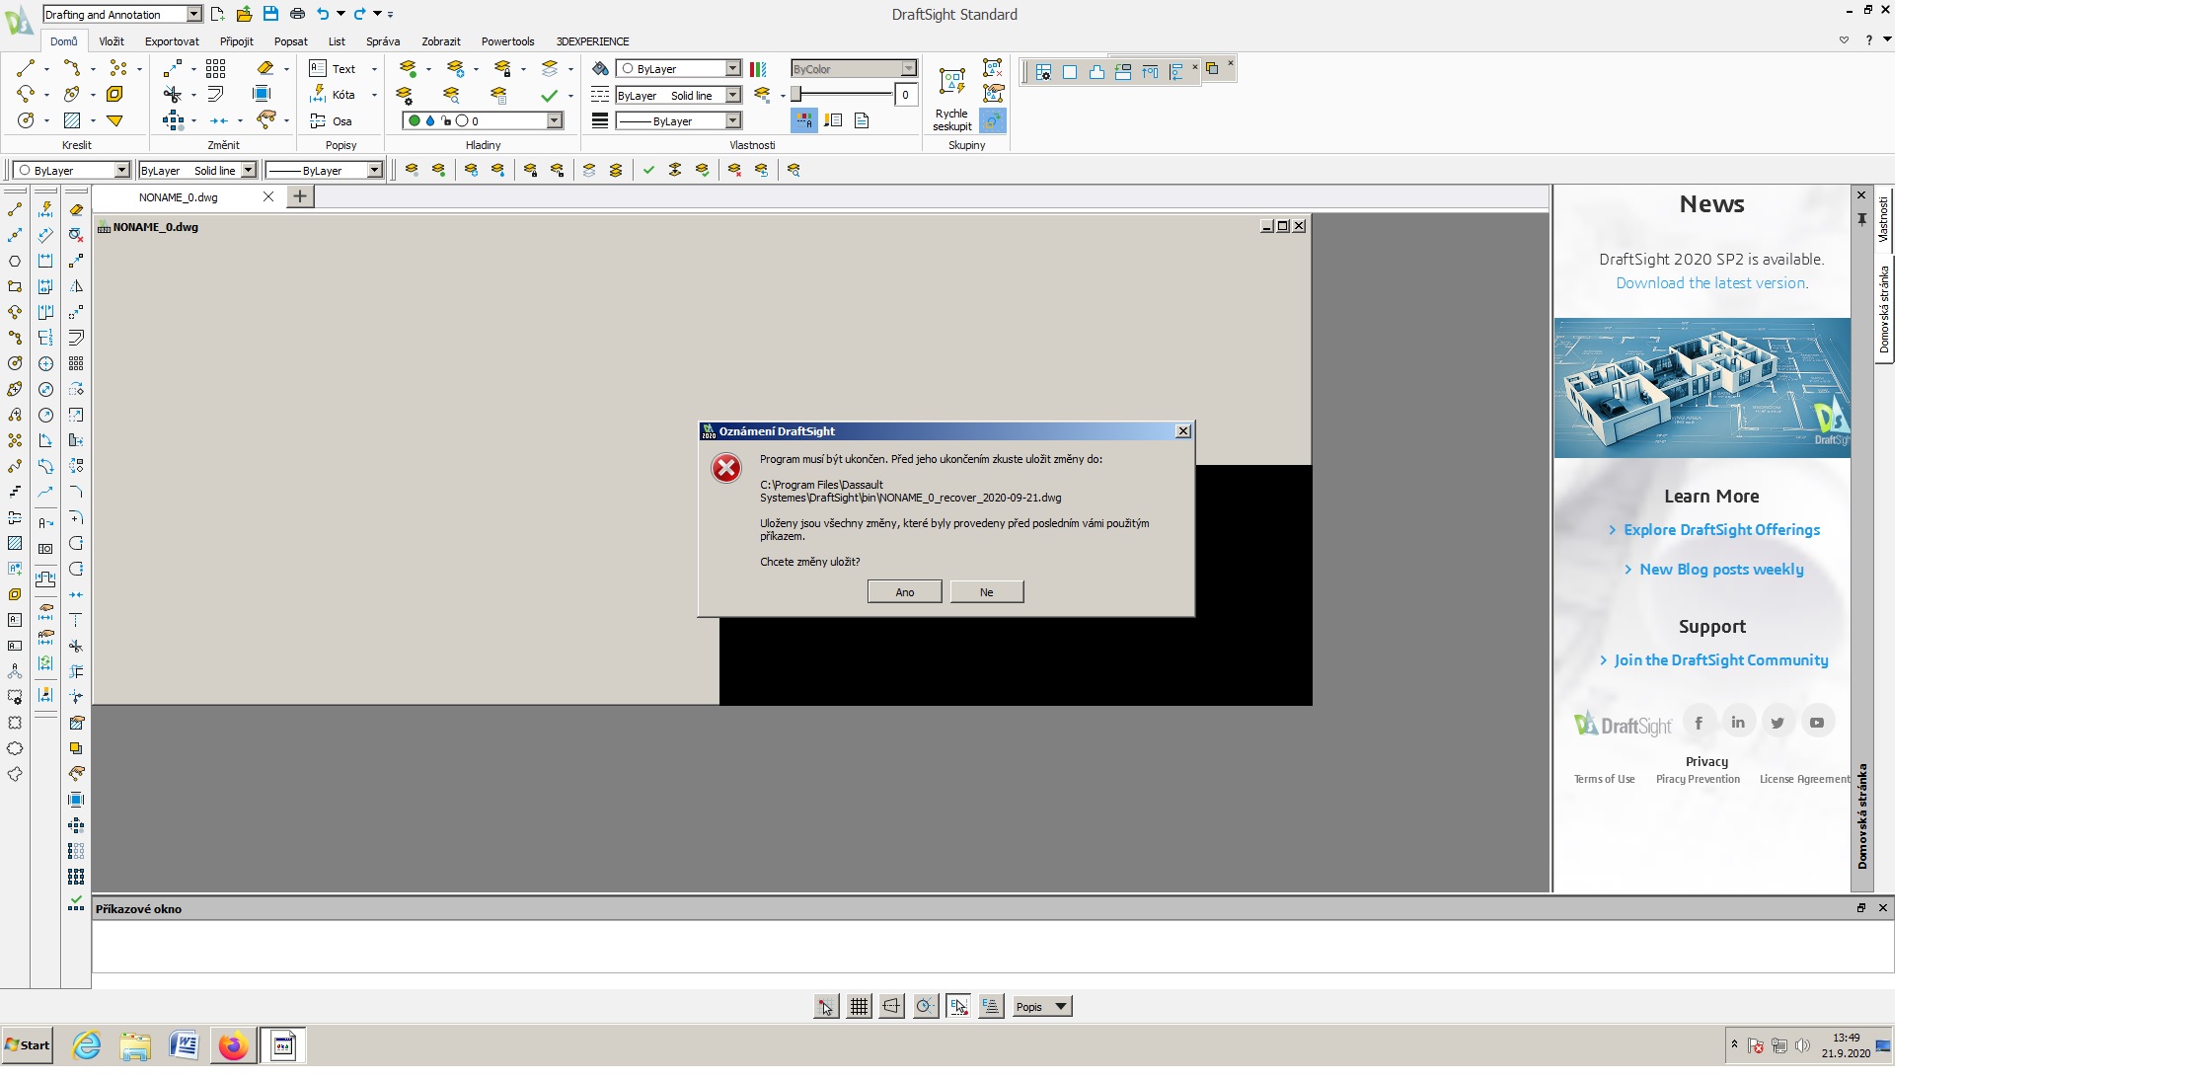Click Download the latest version link
Screen dimensions: 2193x1080
pos(1711,283)
